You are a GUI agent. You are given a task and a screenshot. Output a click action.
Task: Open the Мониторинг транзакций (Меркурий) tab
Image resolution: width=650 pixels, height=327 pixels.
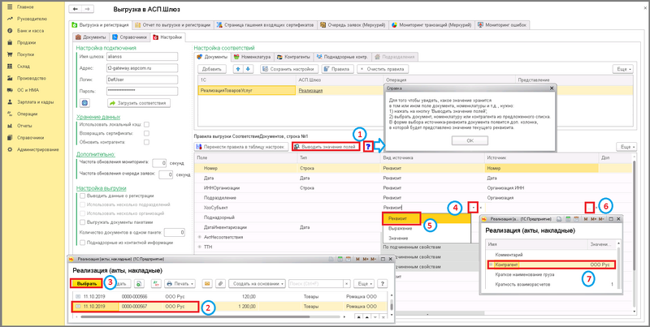point(432,25)
